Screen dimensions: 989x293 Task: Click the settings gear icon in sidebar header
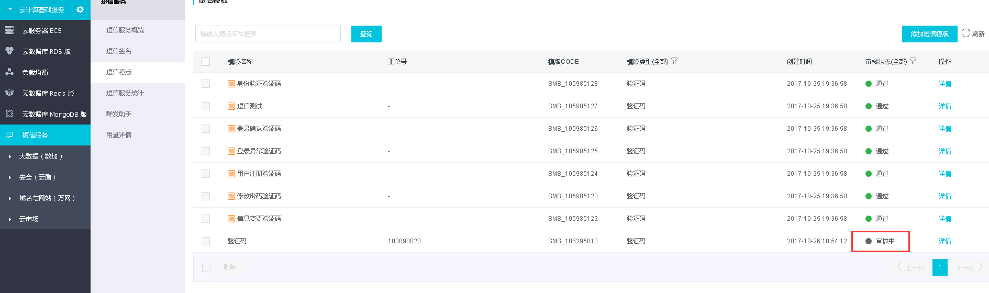(x=80, y=9)
